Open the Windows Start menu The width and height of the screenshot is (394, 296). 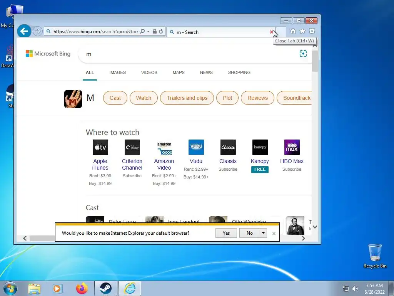click(x=10, y=288)
